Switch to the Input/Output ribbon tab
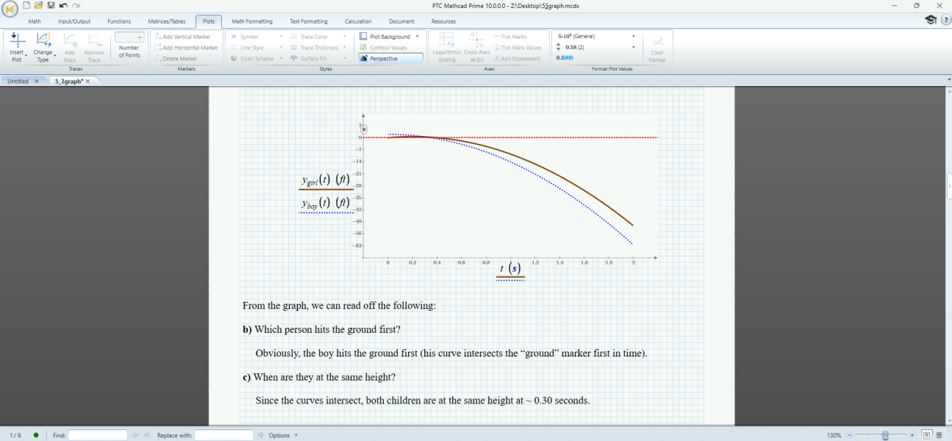 pos(74,21)
